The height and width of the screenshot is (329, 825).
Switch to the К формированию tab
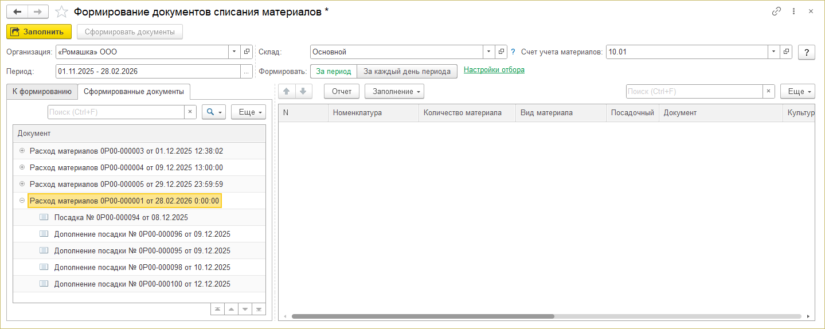coord(42,91)
